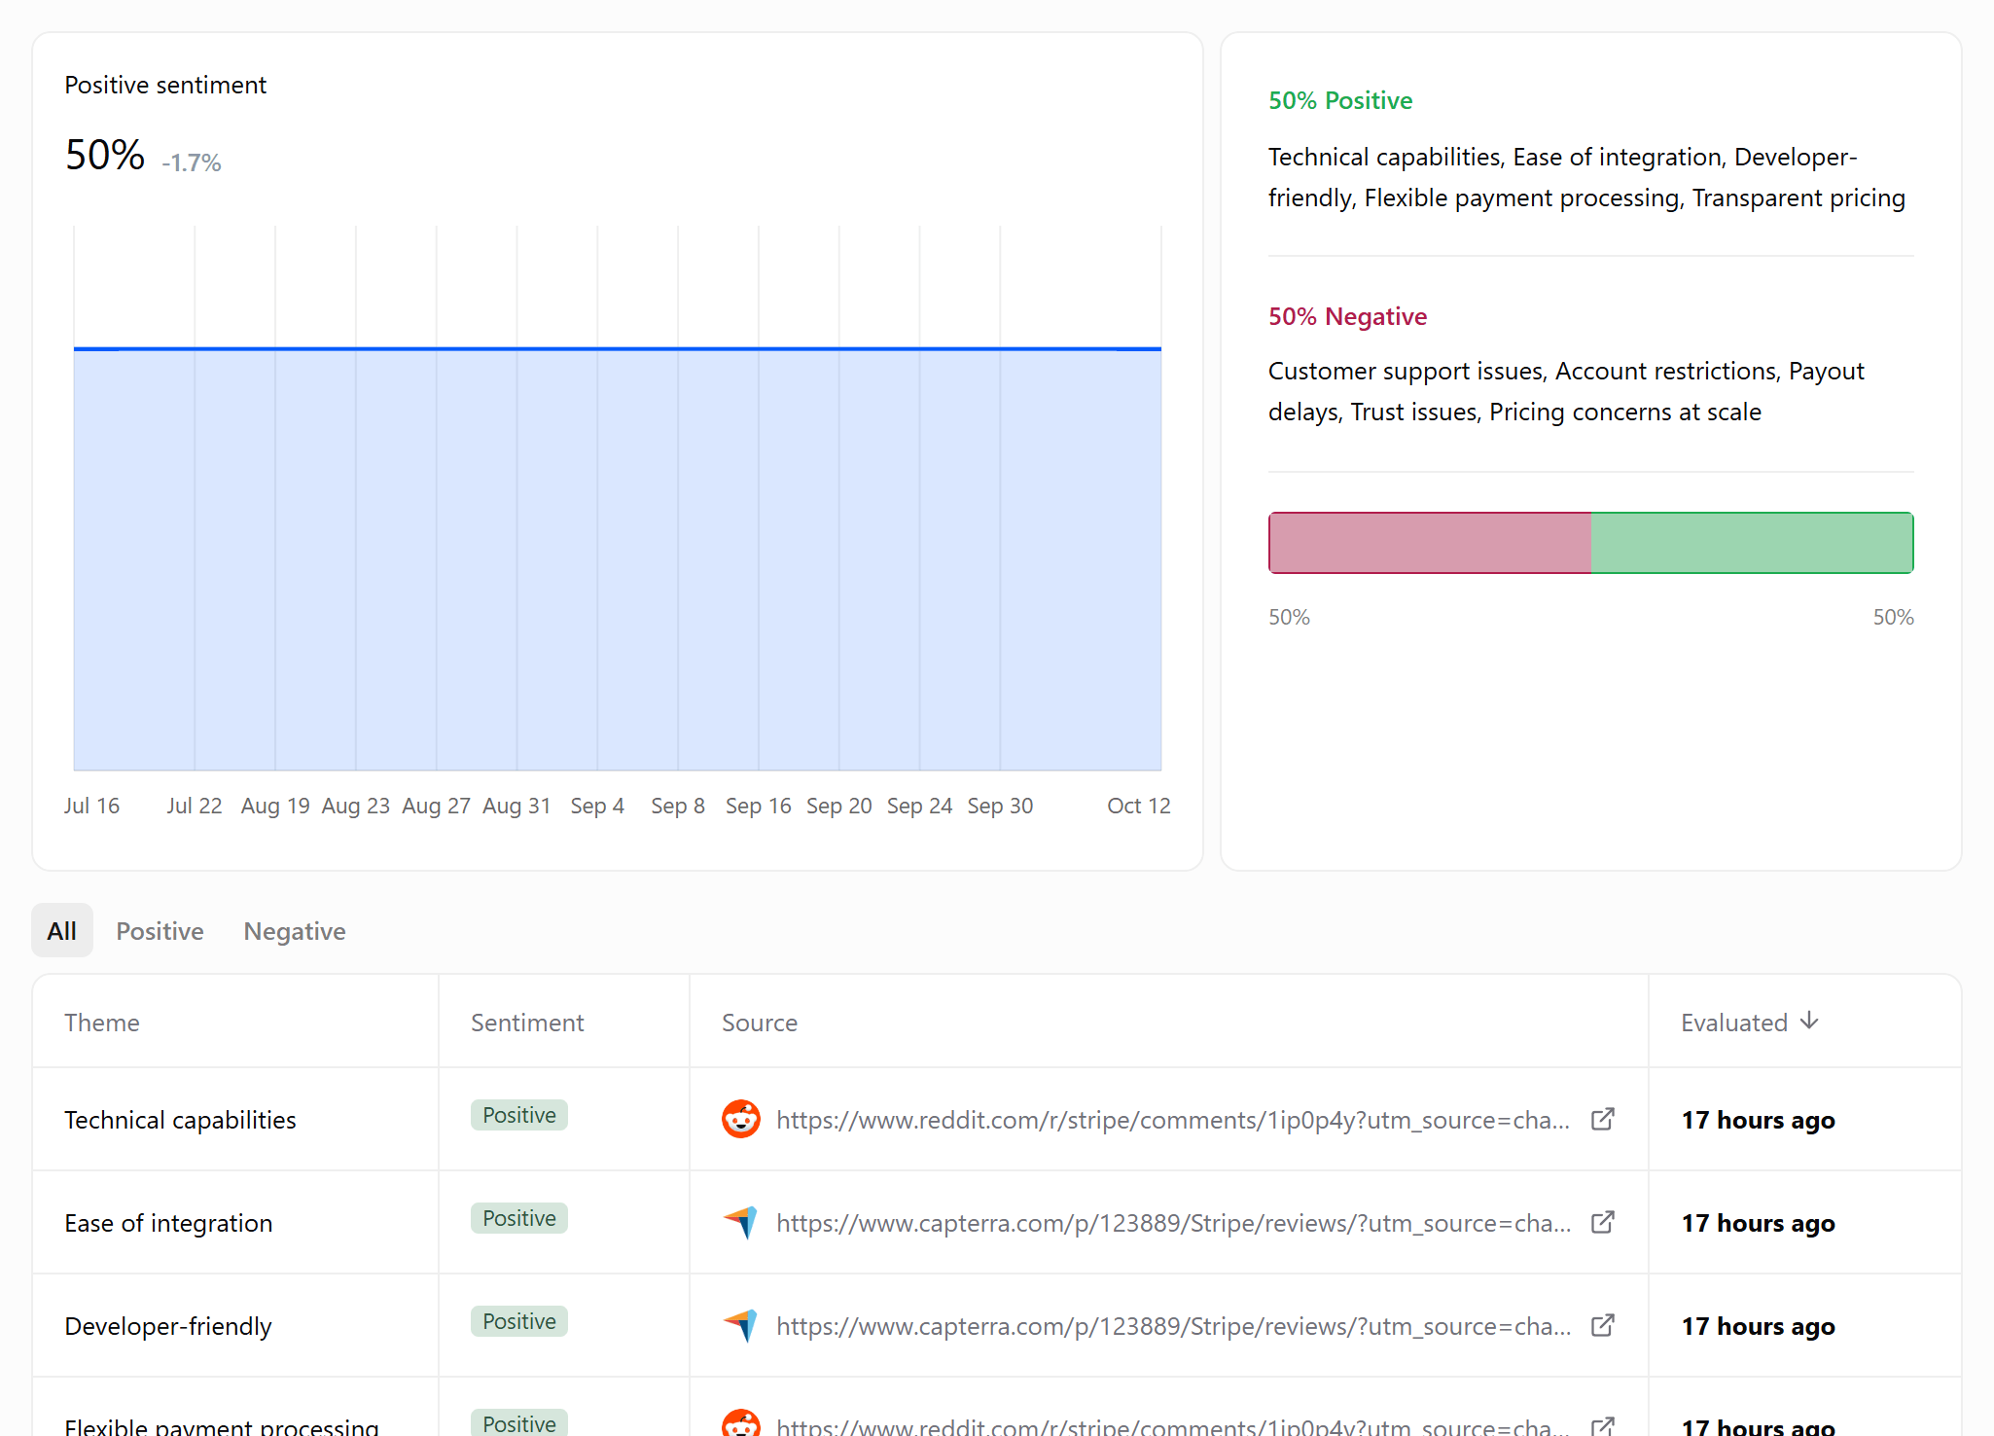Screen dimensions: 1994x1436
Task: Click the 50% Positive heading
Action: tap(1340, 100)
